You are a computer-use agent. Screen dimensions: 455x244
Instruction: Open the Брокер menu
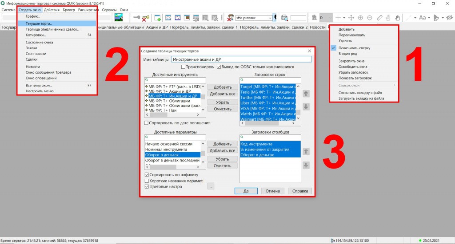(68, 10)
